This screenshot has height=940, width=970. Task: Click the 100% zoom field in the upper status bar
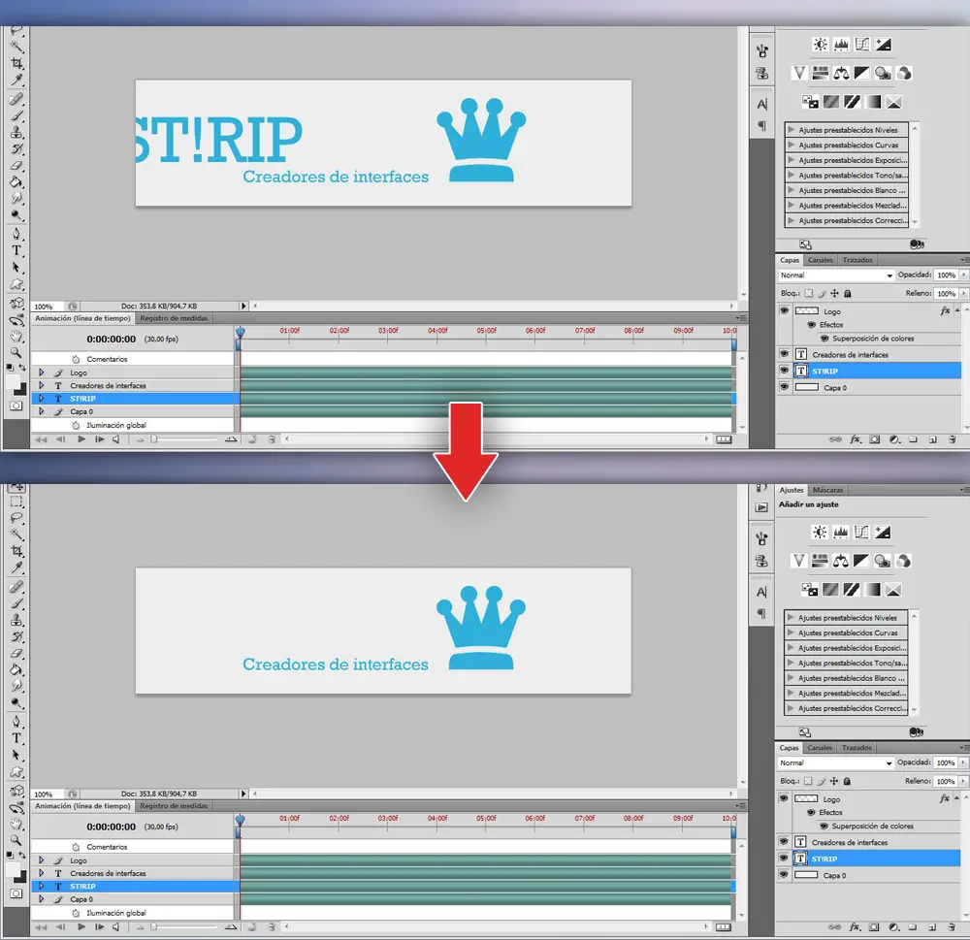(x=48, y=307)
